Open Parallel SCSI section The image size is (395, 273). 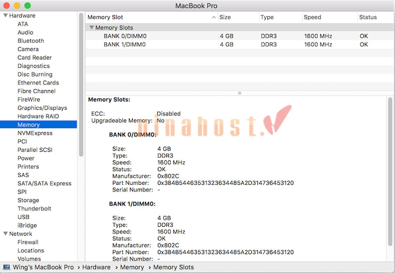coord(35,150)
